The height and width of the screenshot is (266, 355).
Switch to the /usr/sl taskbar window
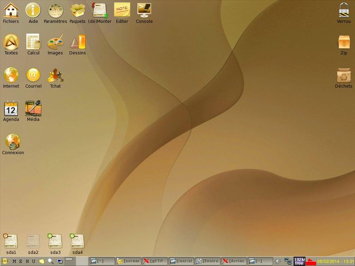click(x=181, y=261)
